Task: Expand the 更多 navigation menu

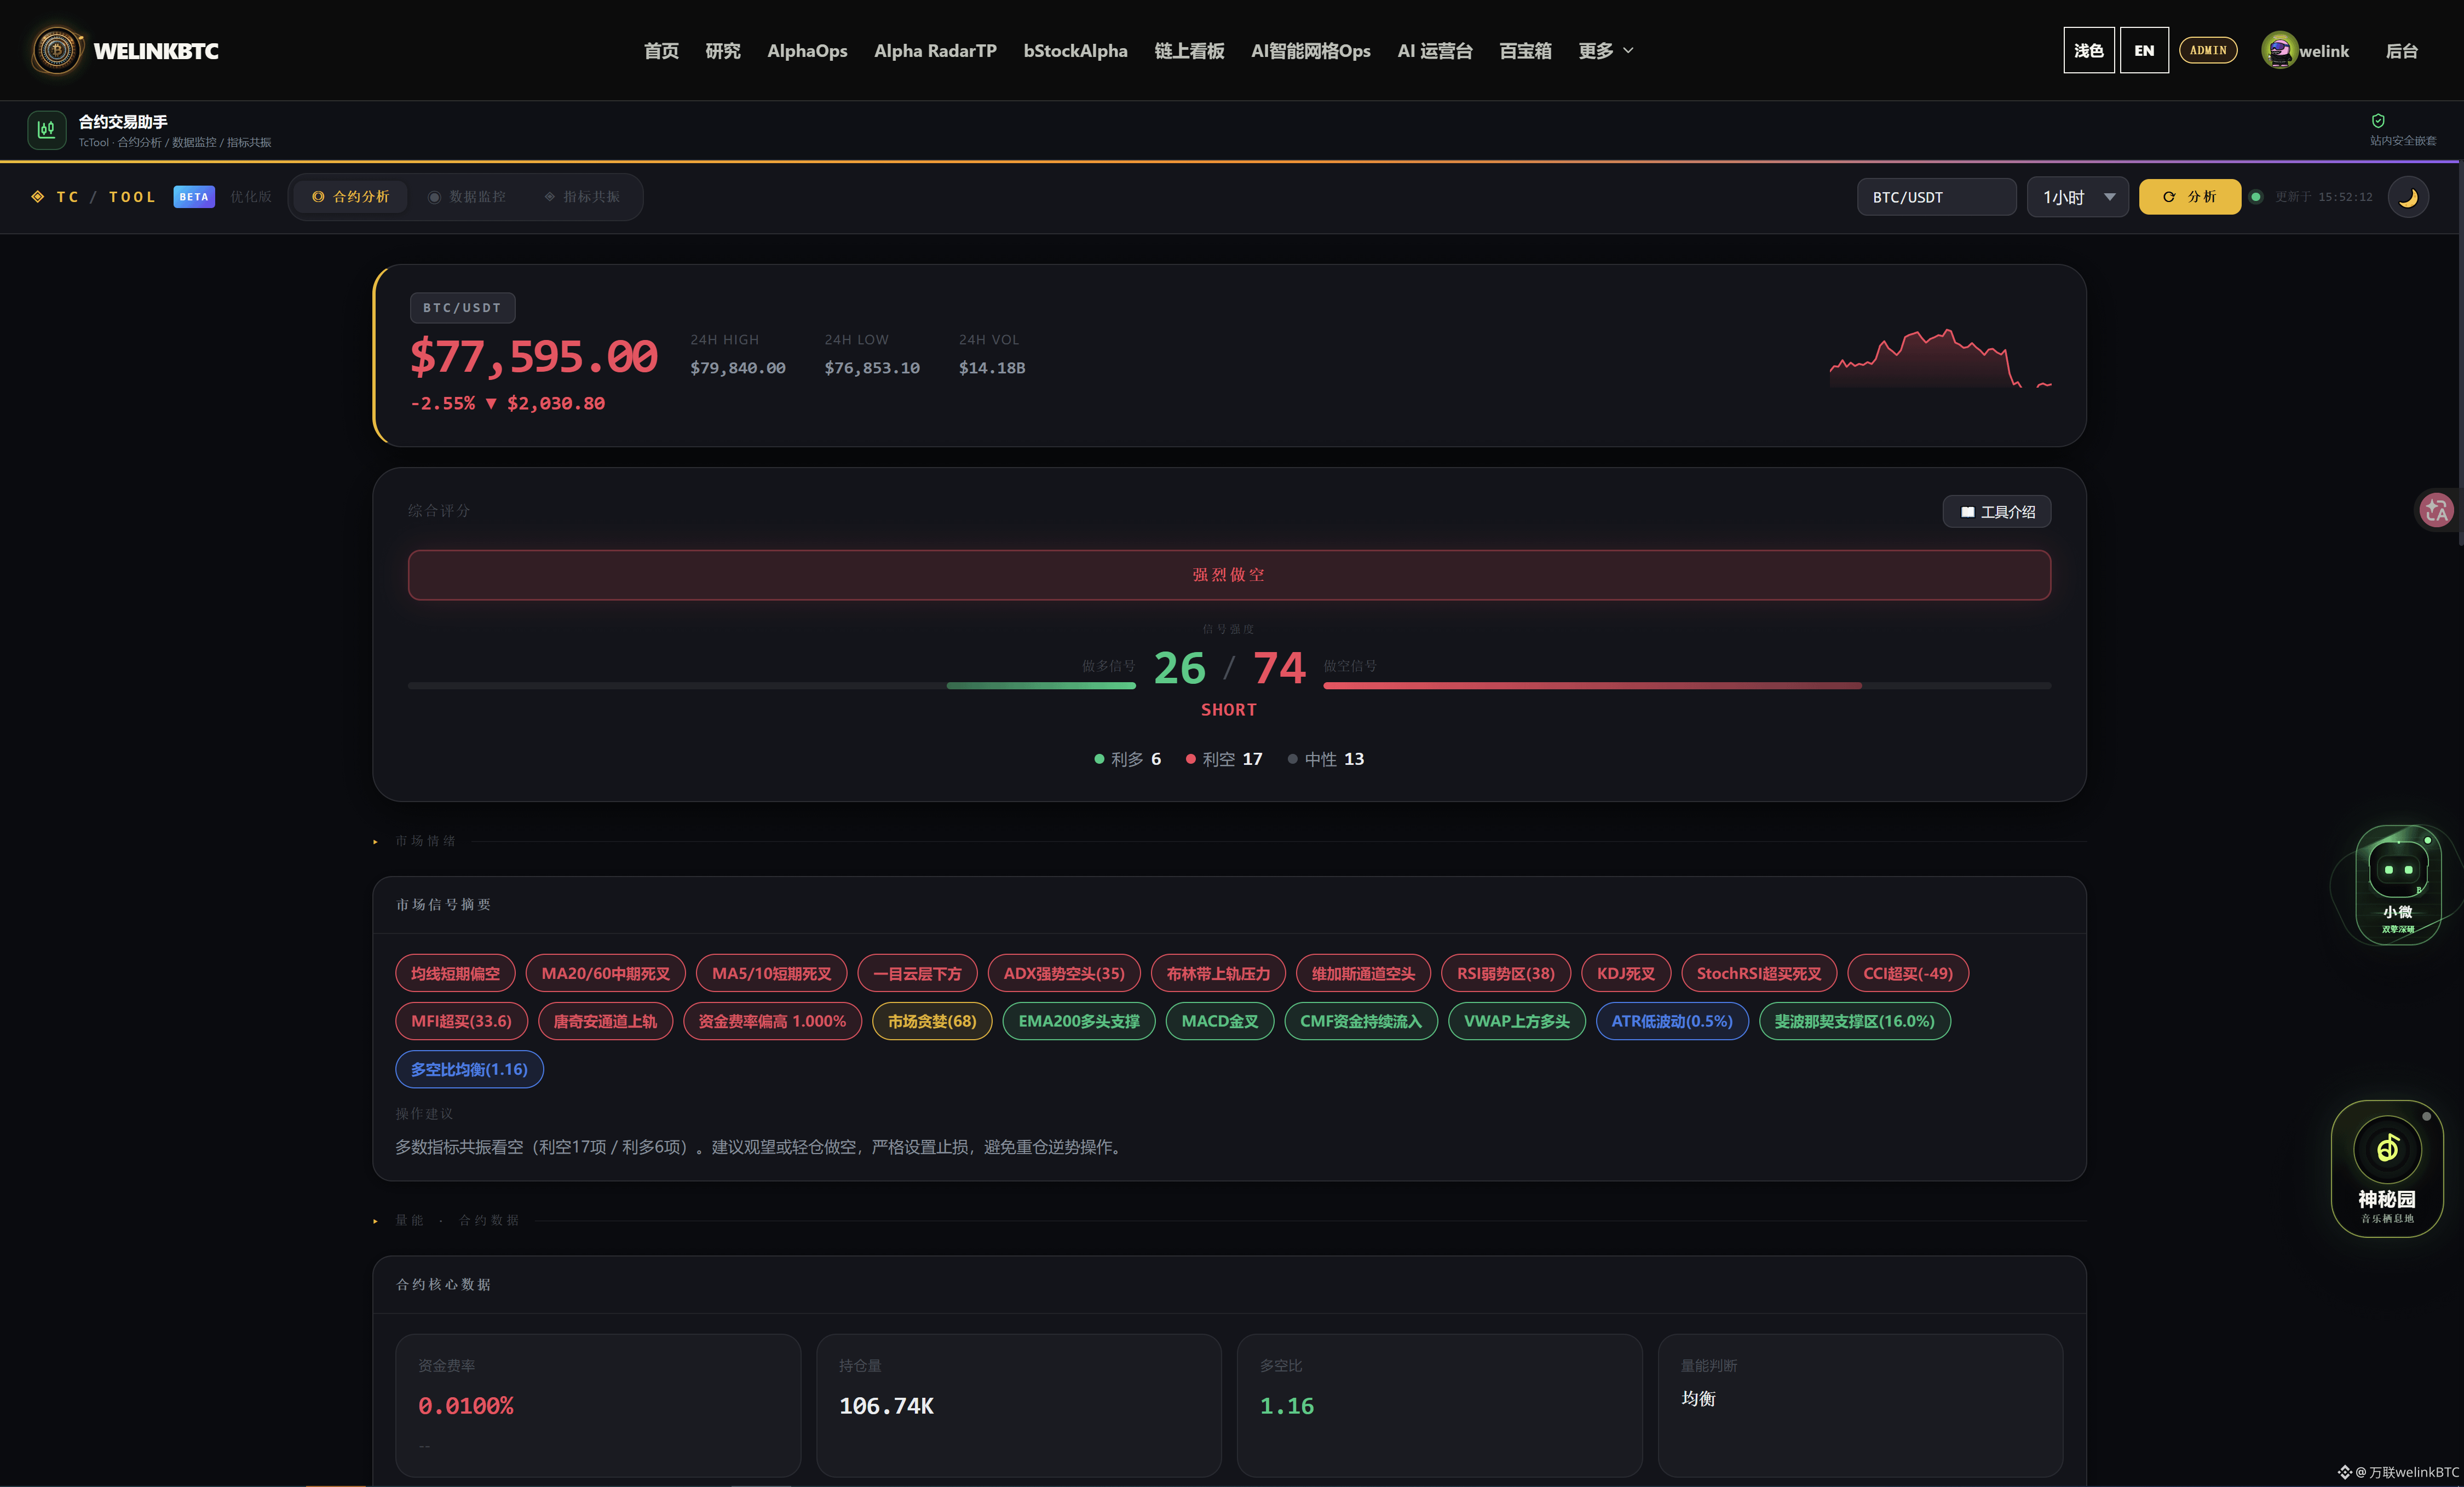Action: pyautogui.click(x=1606, y=51)
